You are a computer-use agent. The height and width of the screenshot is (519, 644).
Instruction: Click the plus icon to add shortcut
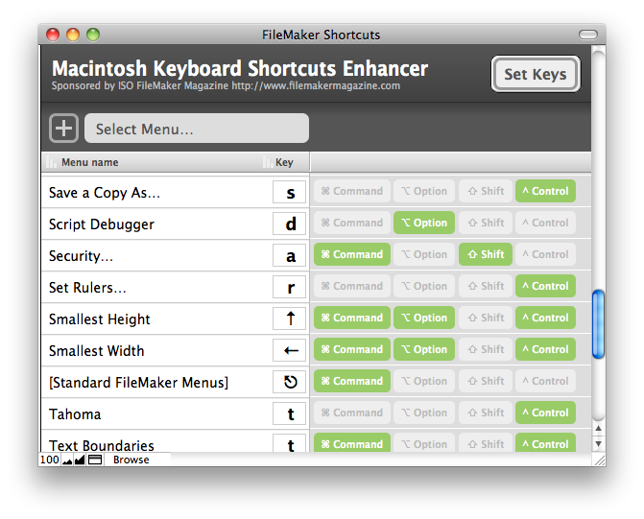(63, 129)
